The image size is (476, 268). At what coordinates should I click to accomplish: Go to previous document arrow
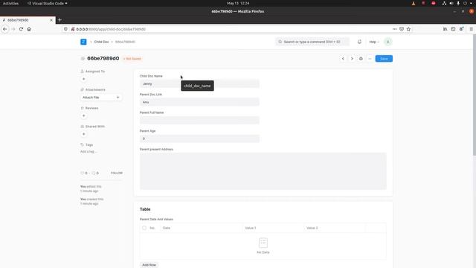point(343,59)
